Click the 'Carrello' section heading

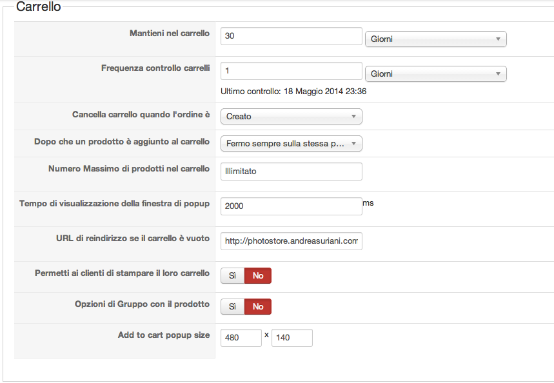38,8
